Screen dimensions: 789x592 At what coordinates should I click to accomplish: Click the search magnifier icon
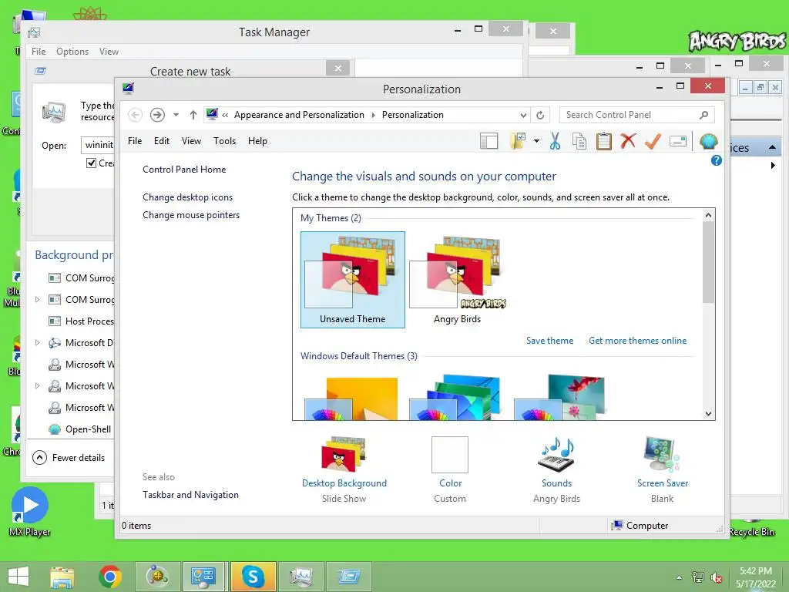pyautogui.click(x=704, y=115)
